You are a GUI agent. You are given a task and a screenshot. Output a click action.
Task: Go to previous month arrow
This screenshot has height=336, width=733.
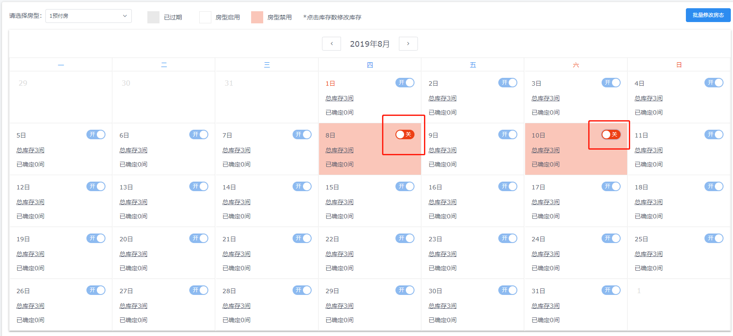[x=331, y=44]
